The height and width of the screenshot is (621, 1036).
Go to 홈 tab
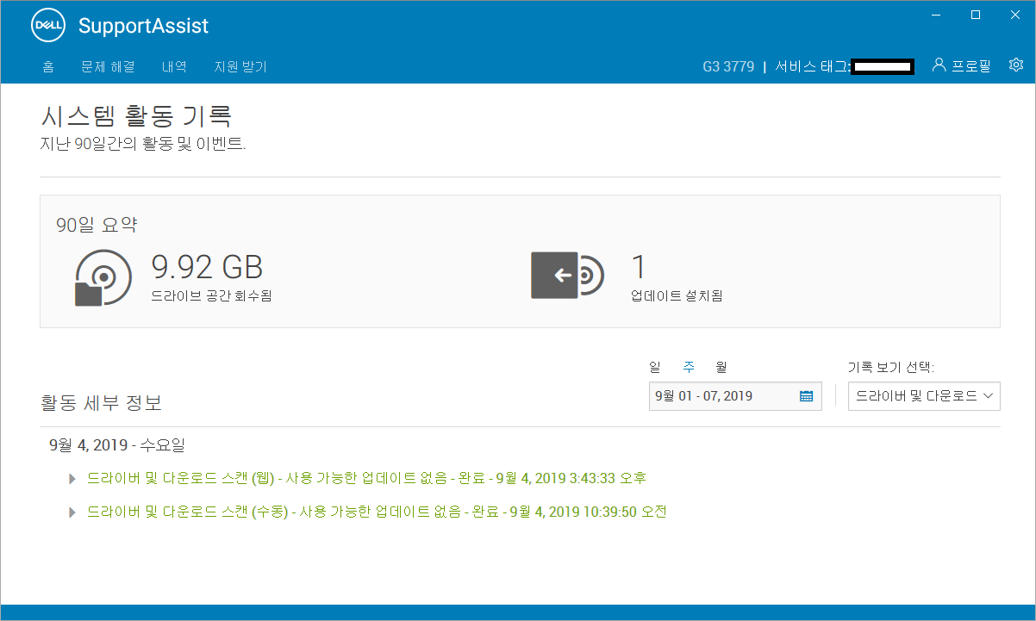point(48,66)
